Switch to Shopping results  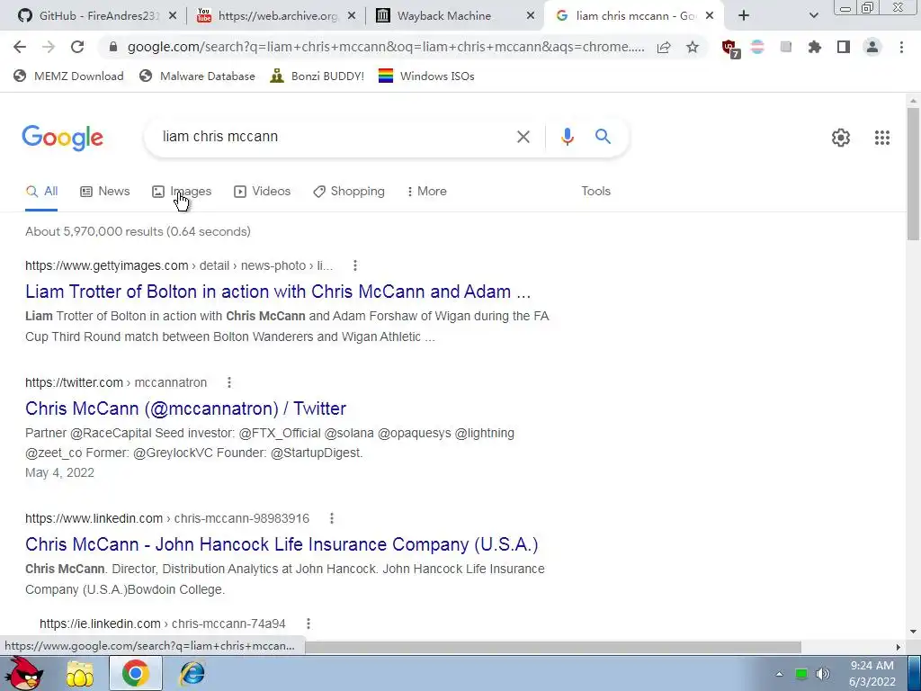coord(349,191)
